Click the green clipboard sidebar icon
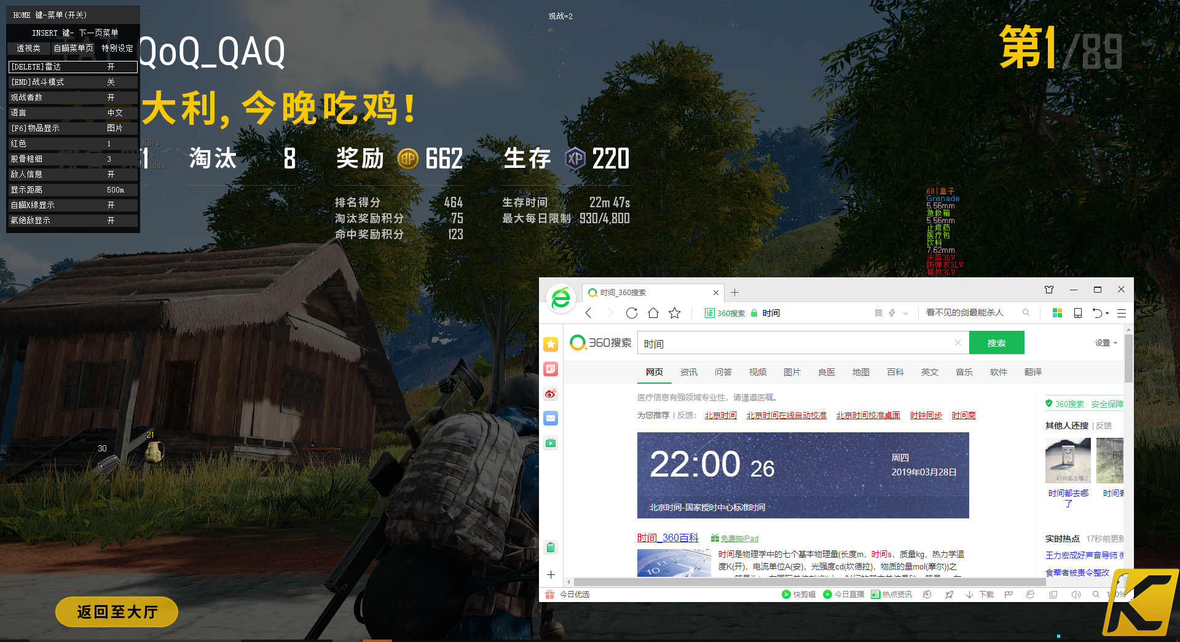1180x642 pixels. (551, 547)
